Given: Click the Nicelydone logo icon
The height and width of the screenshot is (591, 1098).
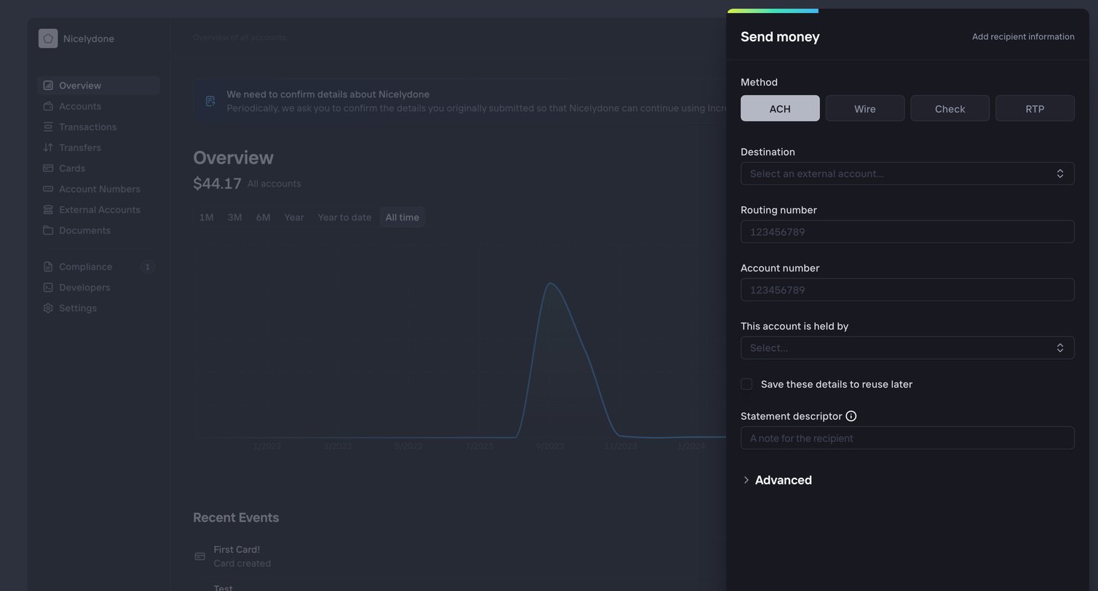Looking at the screenshot, I should tap(48, 38).
